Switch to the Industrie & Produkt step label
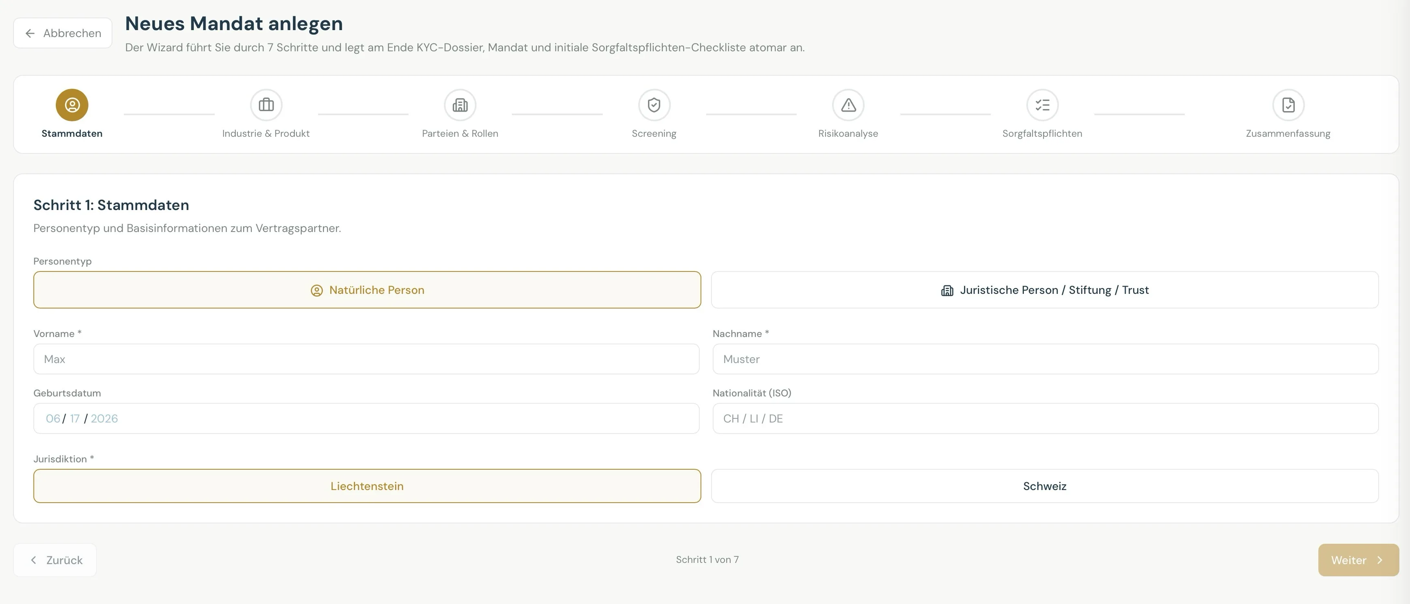This screenshot has height=604, width=1410. (266, 133)
